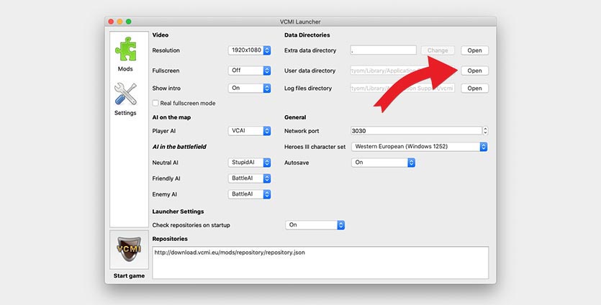The width and height of the screenshot is (601, 305).
Task: Open the Heroes III character set dropdown
Action: [x=420, y=147]
